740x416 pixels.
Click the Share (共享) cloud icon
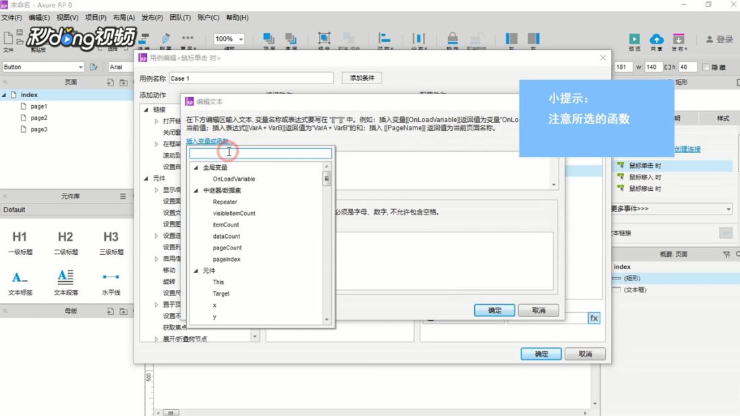656,38
